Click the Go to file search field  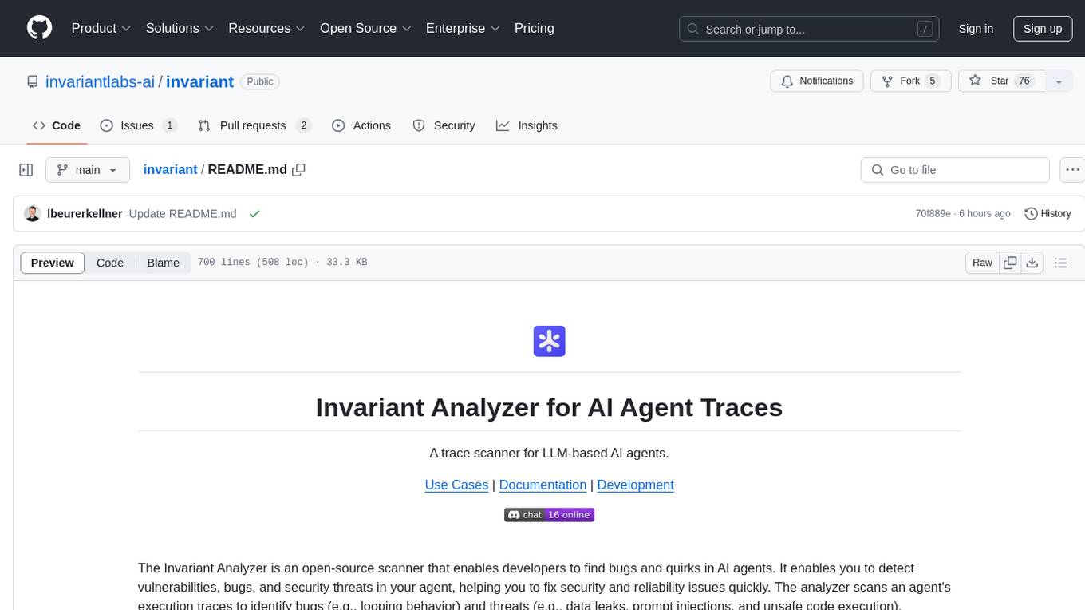[x=955, y=170]
